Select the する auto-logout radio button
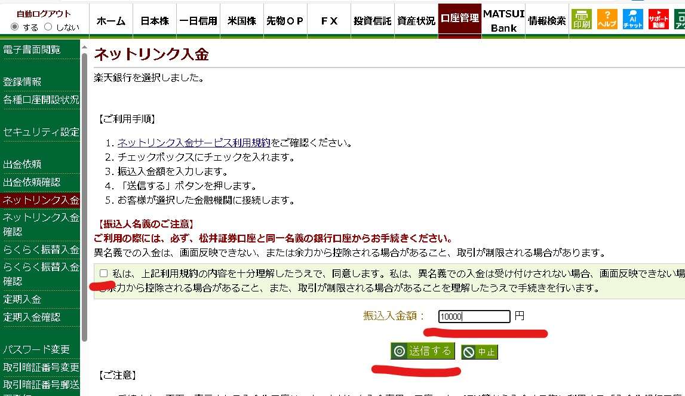Viewport: 685px width, 396px height. click(x=14, y=27)
